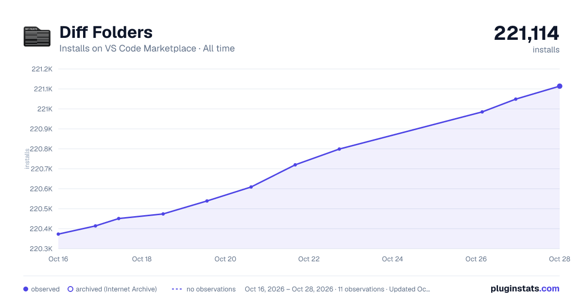Screen dimensions: 583x306
Task: Select the data point near 220.8K
Action: coord(339,149)
